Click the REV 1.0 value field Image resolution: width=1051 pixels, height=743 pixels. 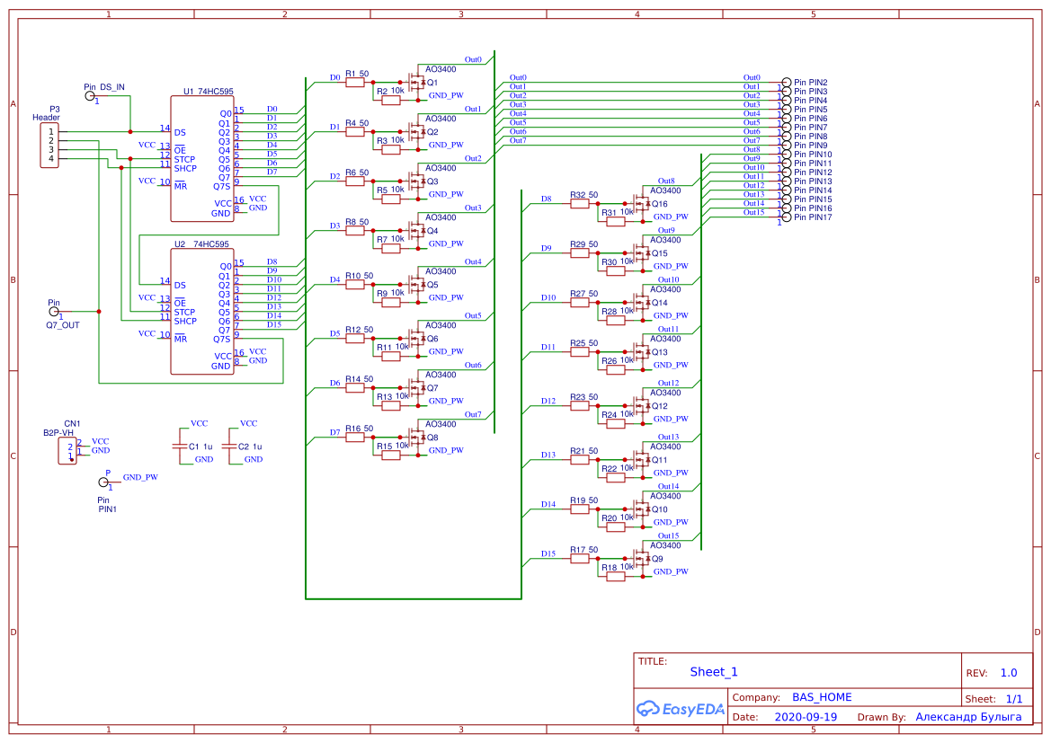(1007, 672)
